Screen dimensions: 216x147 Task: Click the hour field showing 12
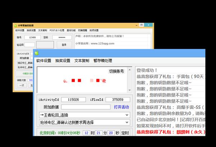tap(86, 133)
